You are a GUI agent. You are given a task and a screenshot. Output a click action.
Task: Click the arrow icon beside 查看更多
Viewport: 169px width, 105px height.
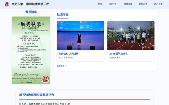click(66, 66)
